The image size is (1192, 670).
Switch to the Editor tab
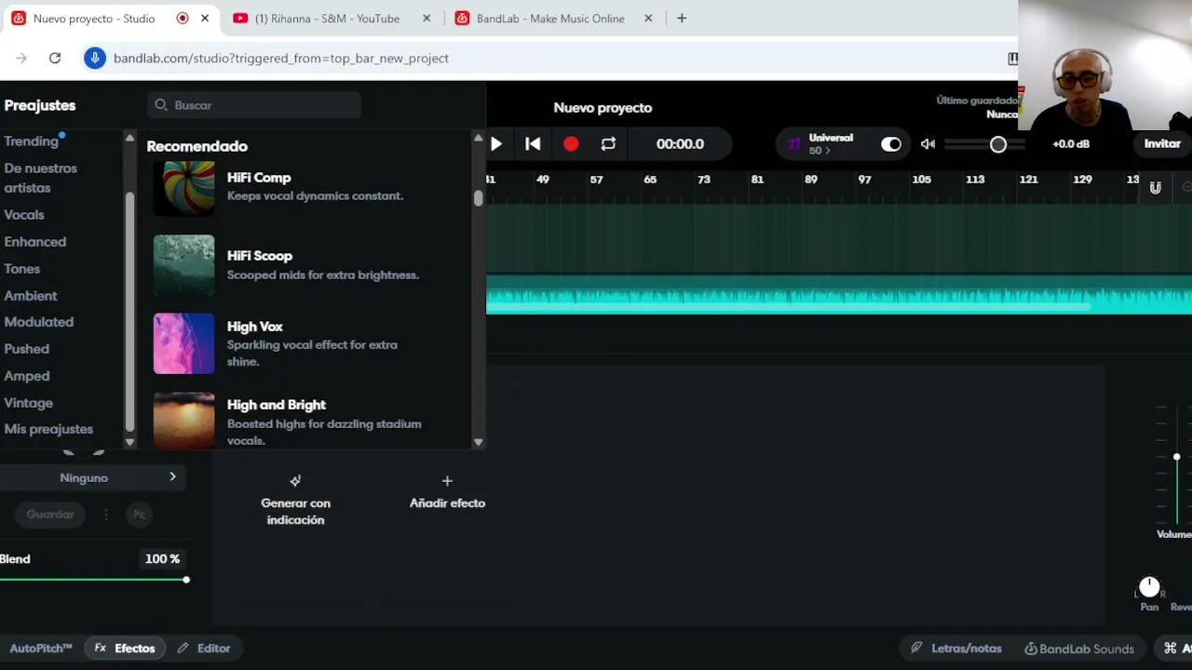coord(204,649)
